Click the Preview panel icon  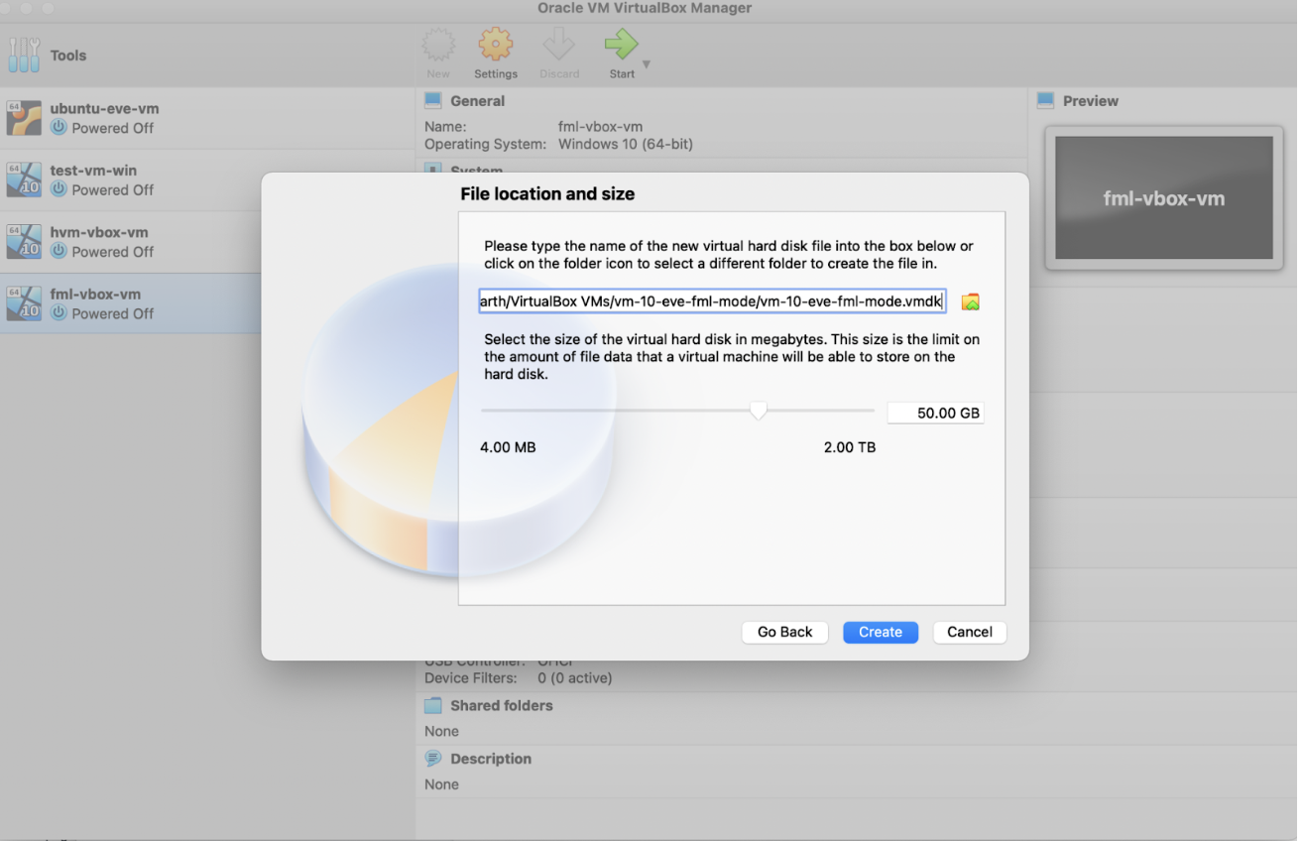[x=1045, y=100]
